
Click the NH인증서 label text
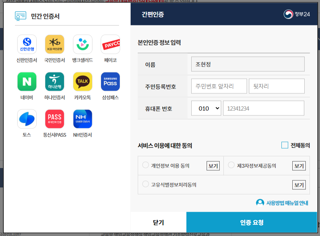[82, 135]
